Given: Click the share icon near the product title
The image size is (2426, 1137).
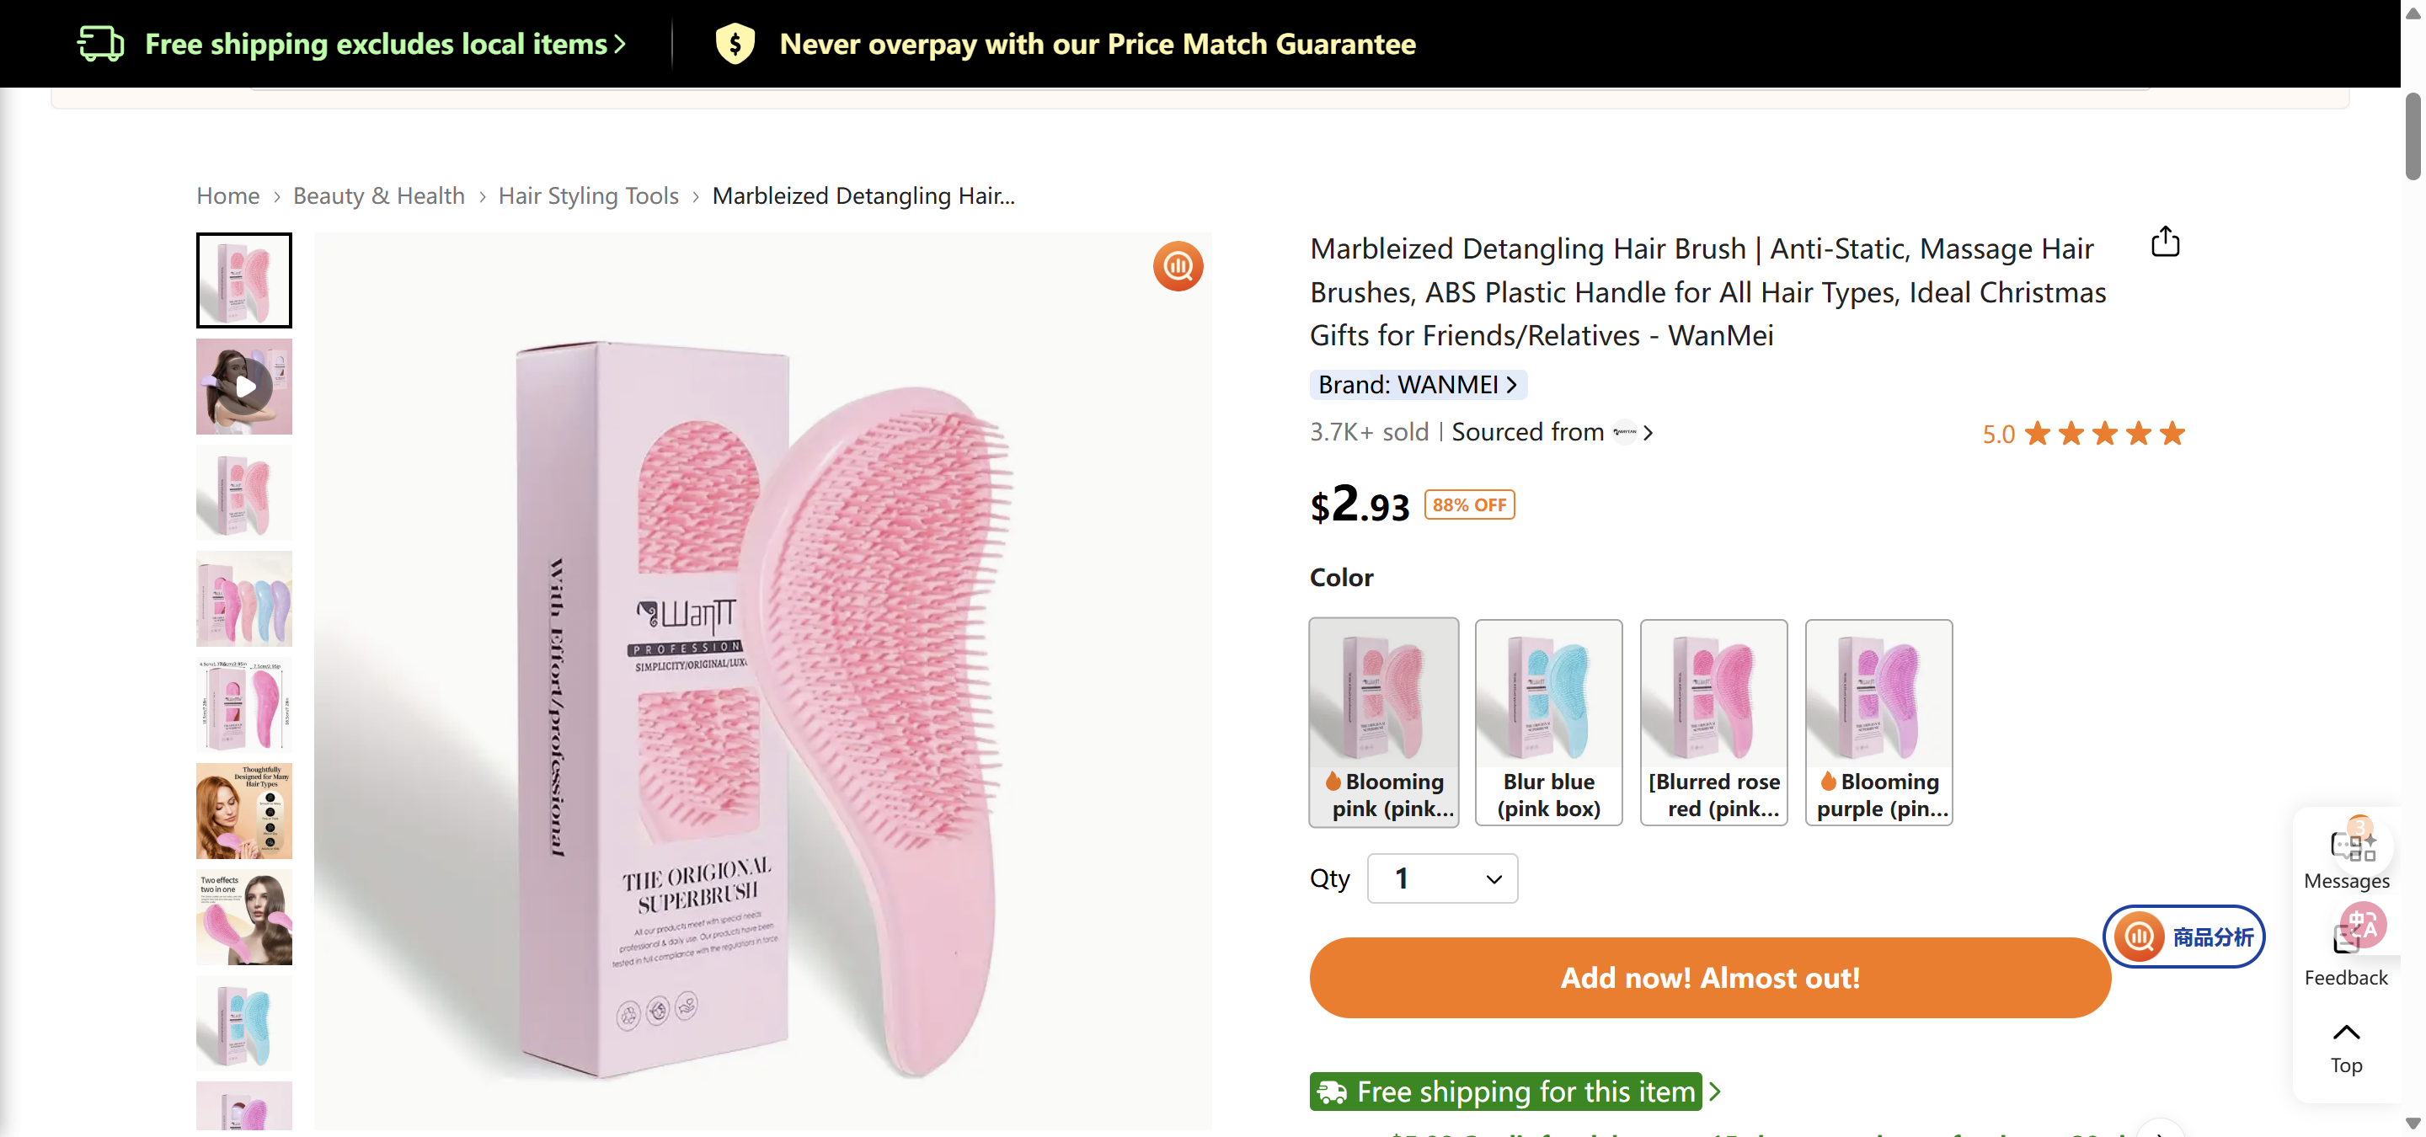Looking at the screenshot, I should coord(2165,242).
